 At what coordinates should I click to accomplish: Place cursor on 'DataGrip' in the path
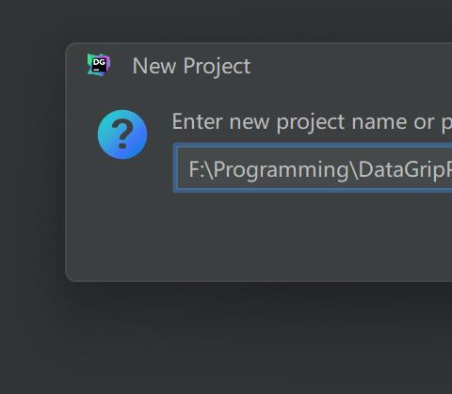[400, 169]
